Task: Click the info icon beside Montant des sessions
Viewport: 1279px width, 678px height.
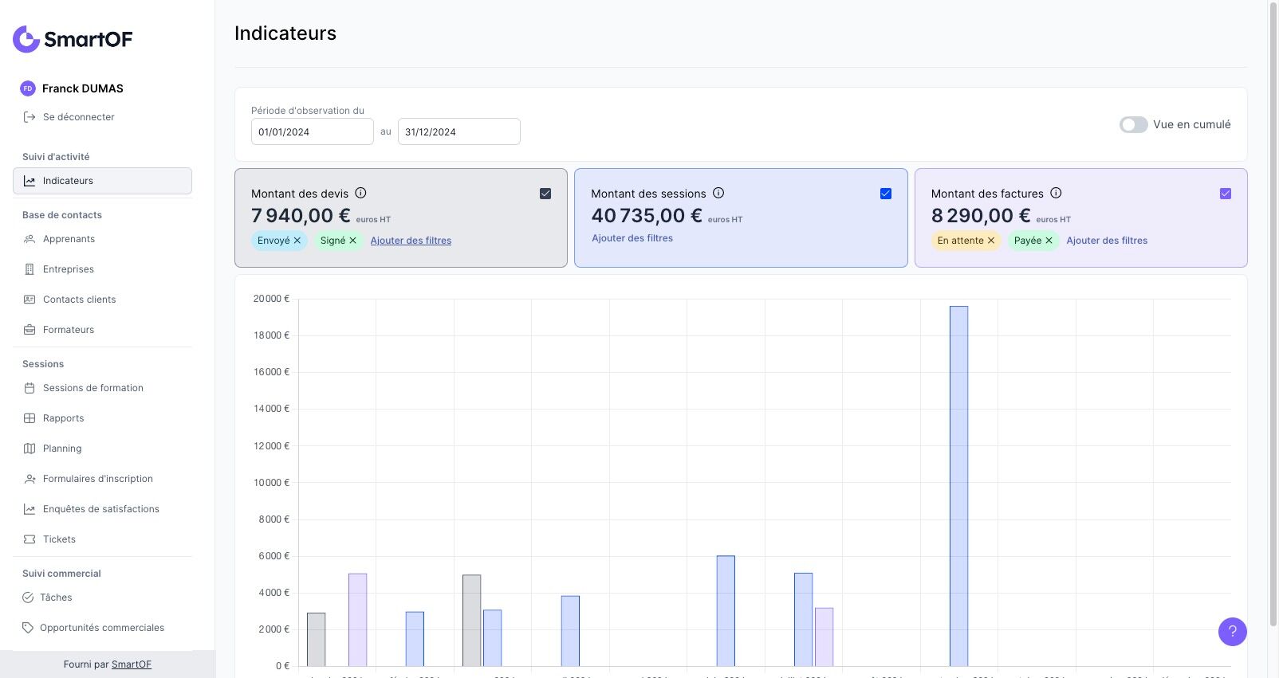Action: coord(718,193)
